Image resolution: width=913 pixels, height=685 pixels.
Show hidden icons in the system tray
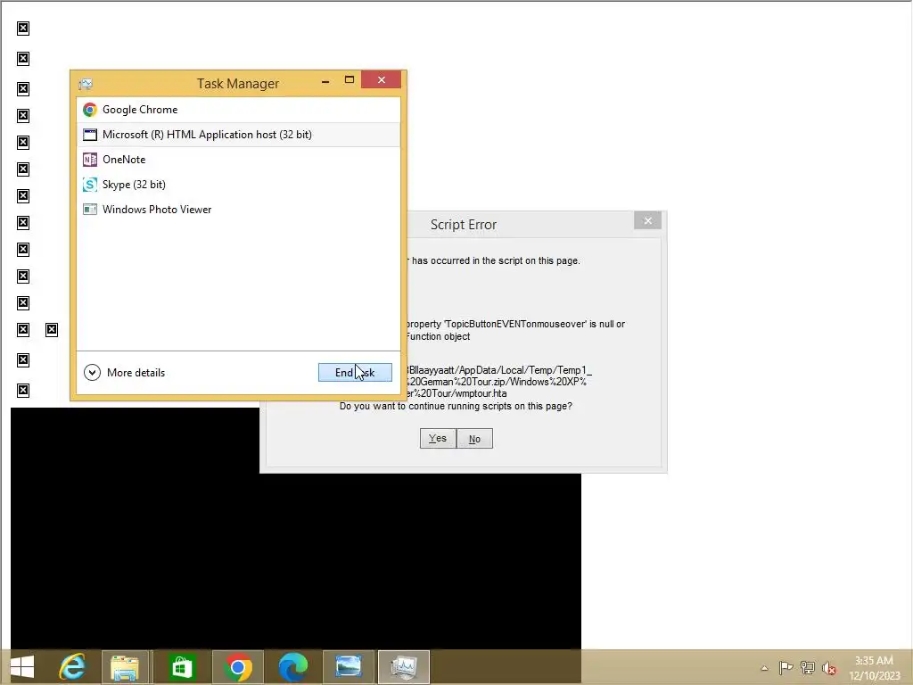coord(764,668)
